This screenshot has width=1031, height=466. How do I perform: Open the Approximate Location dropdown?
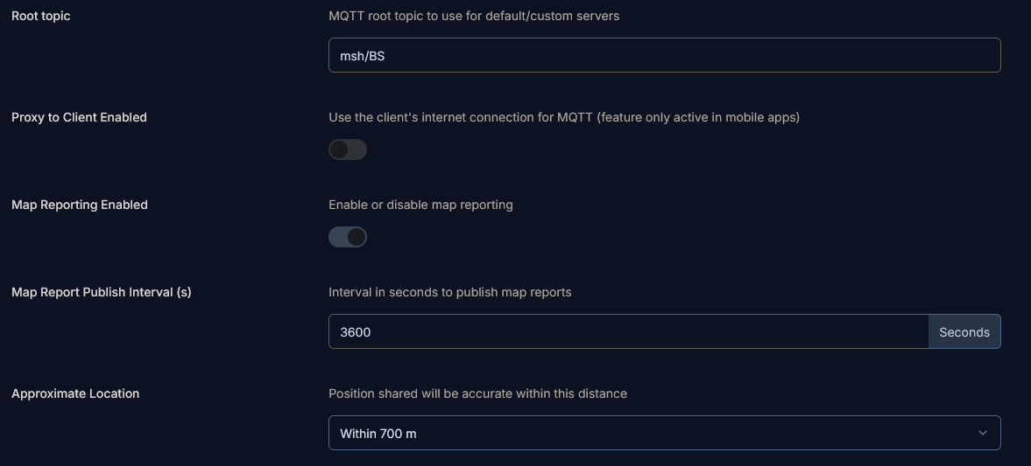tap(664, 433)
